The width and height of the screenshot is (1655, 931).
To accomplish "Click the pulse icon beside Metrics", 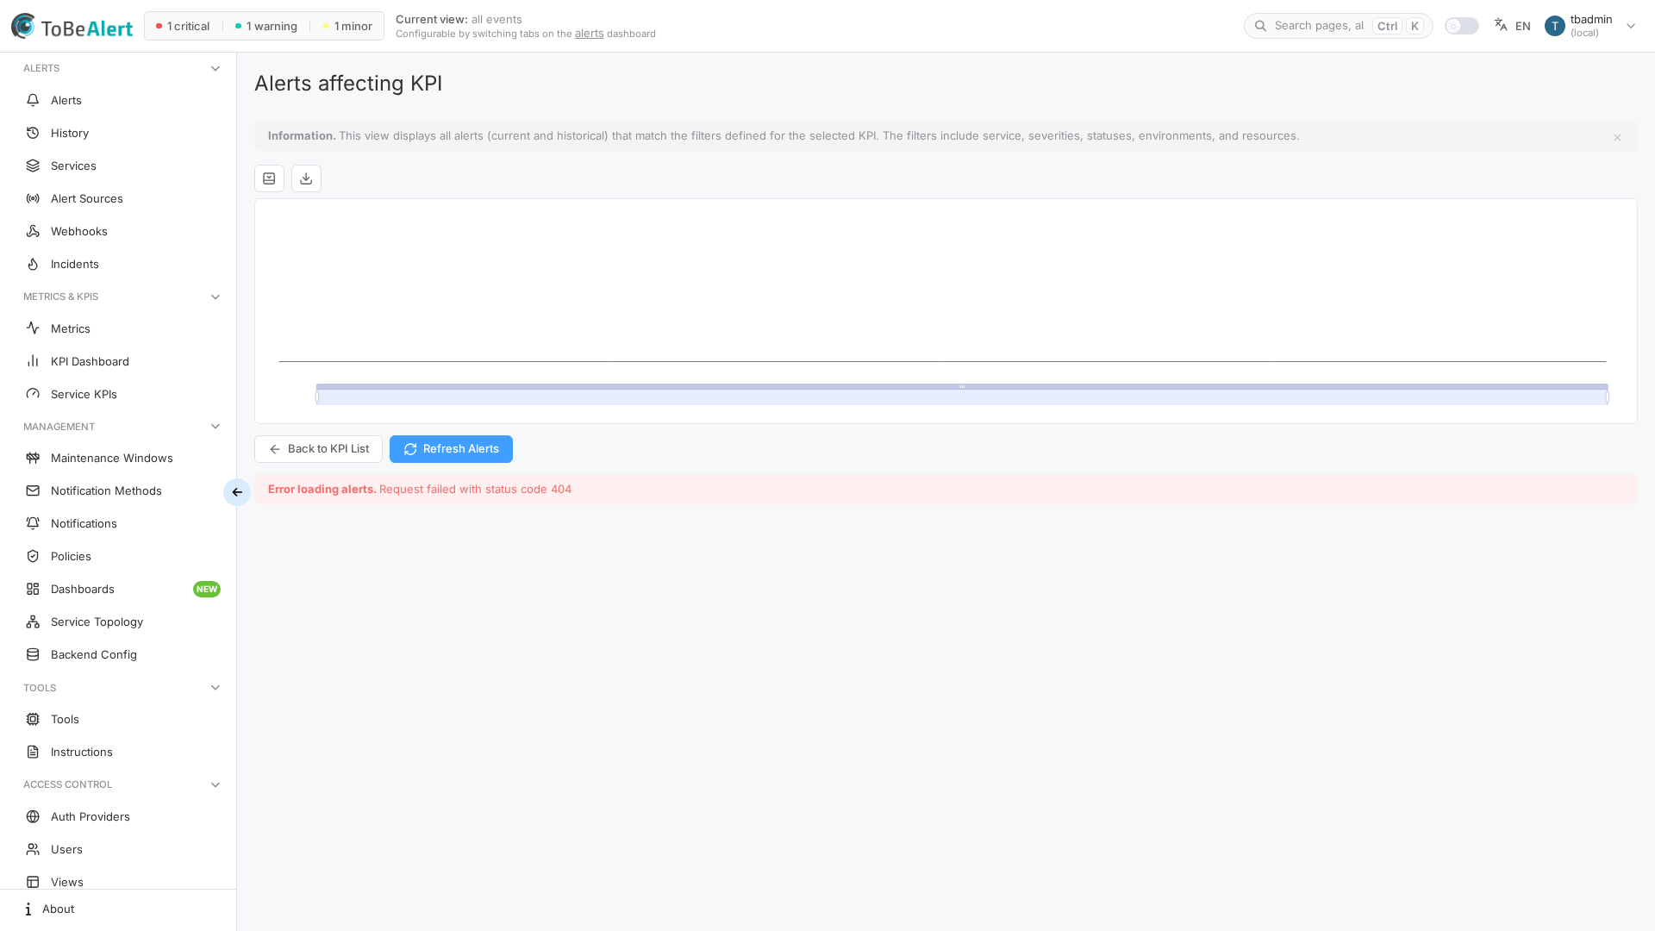I will click(x=33, y=328).
